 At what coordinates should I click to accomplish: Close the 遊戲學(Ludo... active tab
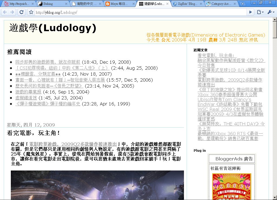click(x=167, y=4)
